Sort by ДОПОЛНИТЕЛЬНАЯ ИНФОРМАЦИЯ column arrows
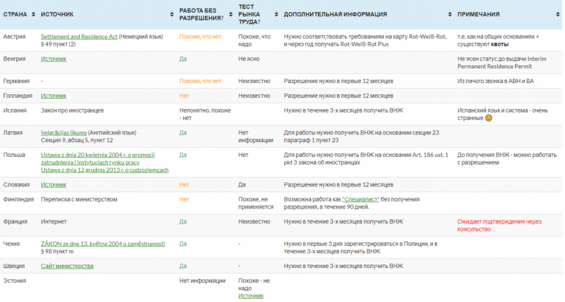Viewport: 565px width, 302px height. [x=450, y=14]
